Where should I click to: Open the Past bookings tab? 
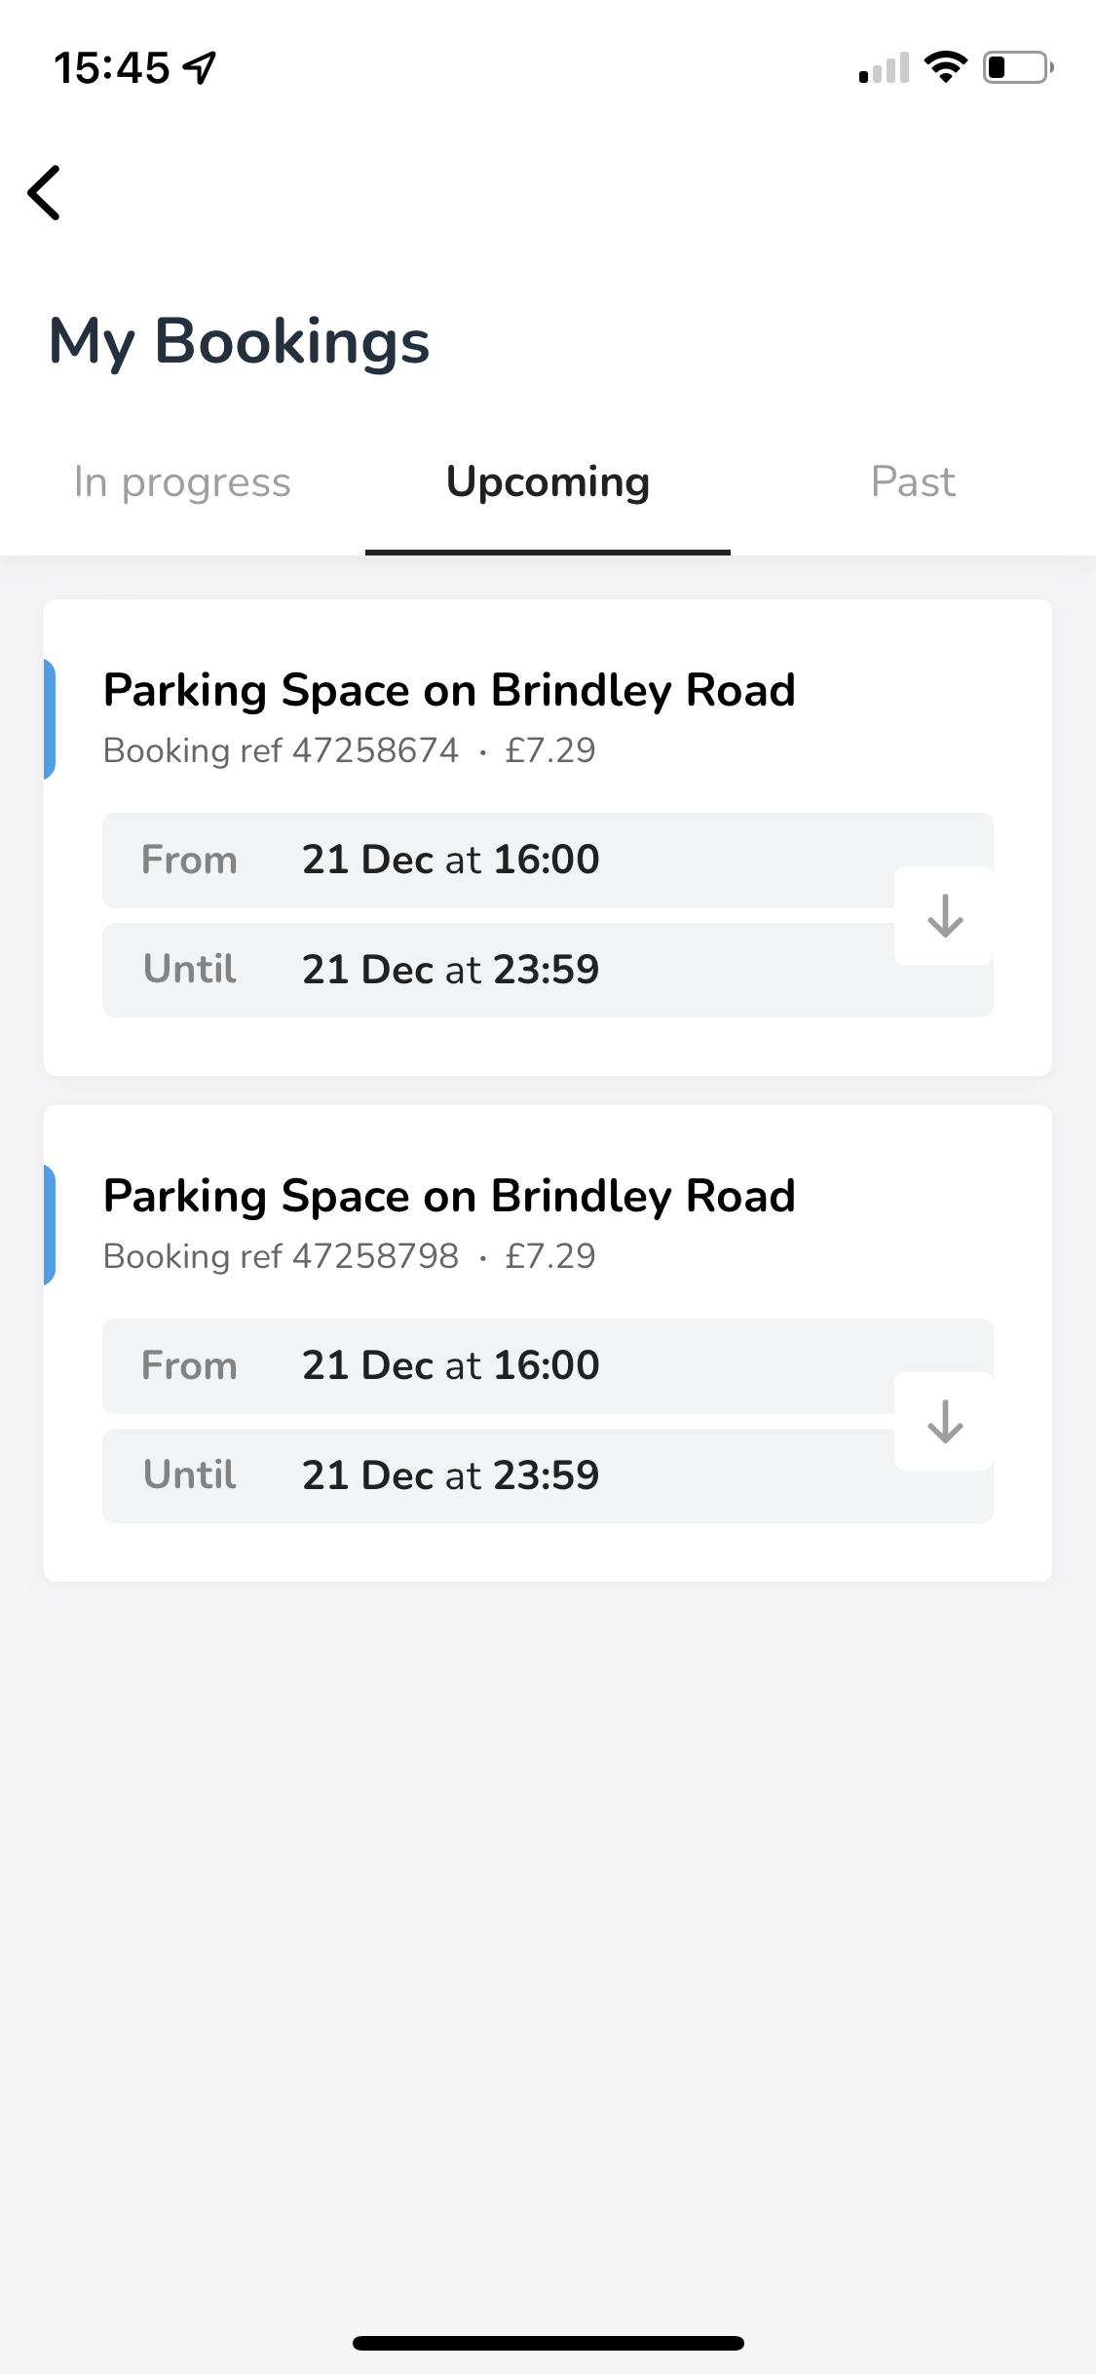click(913, 482)
